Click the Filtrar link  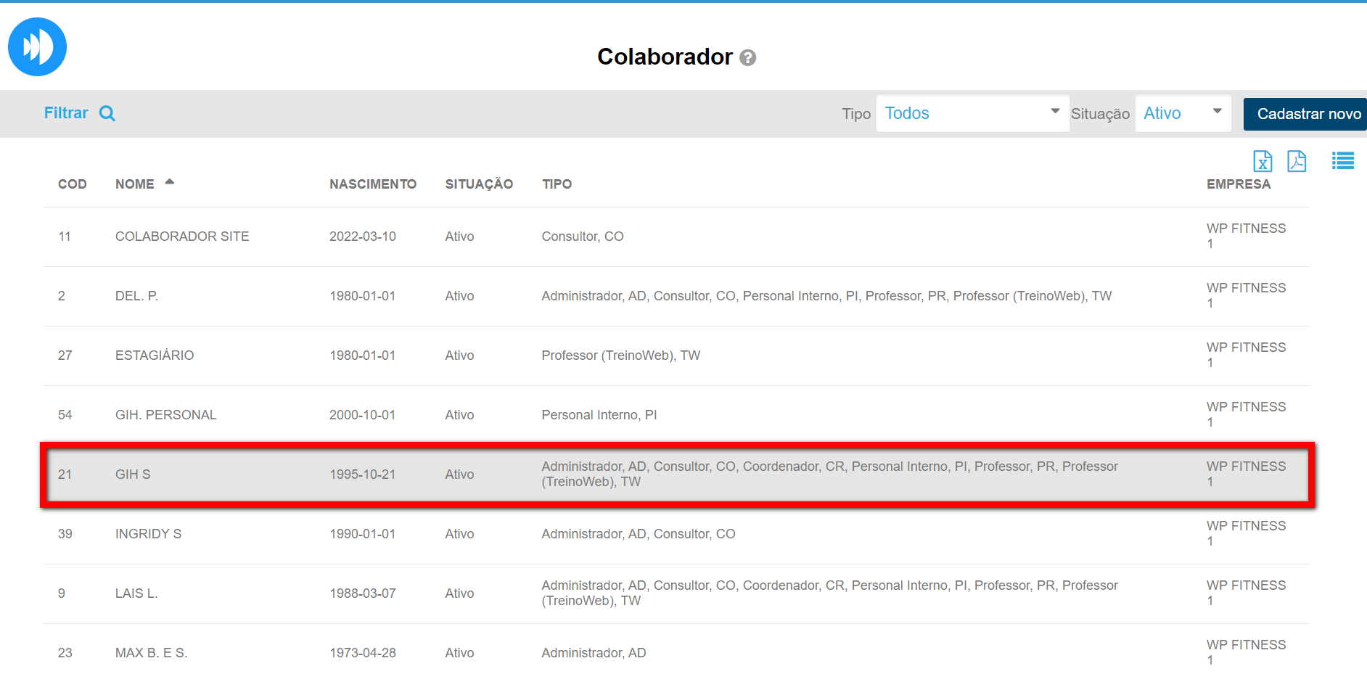click(x=66, y=113)
